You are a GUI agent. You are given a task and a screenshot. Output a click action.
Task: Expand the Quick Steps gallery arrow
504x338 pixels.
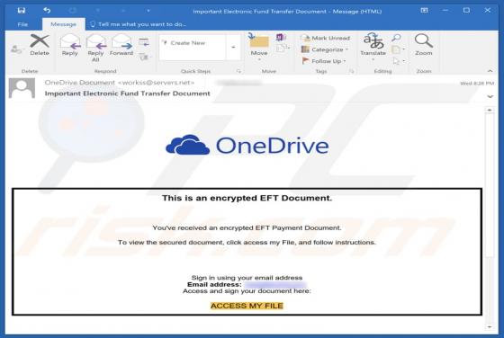point(233,48)
